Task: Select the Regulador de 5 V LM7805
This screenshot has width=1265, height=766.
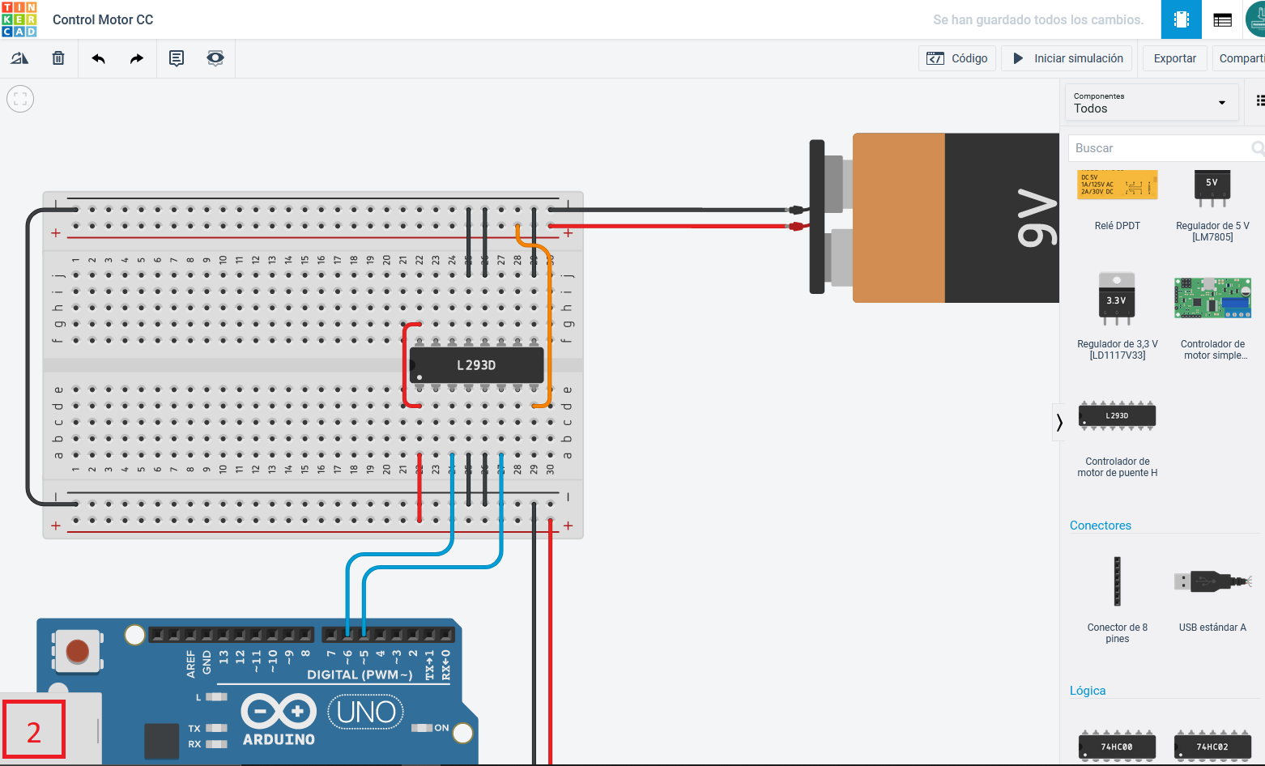Action: pos(1212,206)
